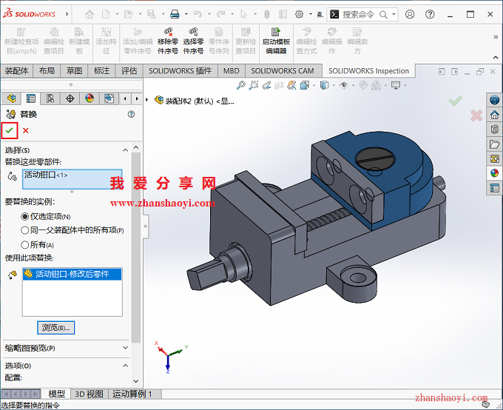Screen dimensions: 503x410
Task: Click the 浏览(B)... browse button
Action: coord(55,328)
